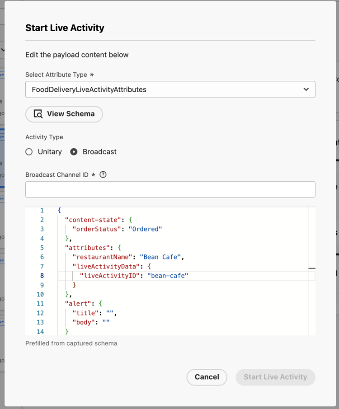Select the Unitary radio button
Image resolution: width=339 pixels, height=409 pixels.
[29, 152]
